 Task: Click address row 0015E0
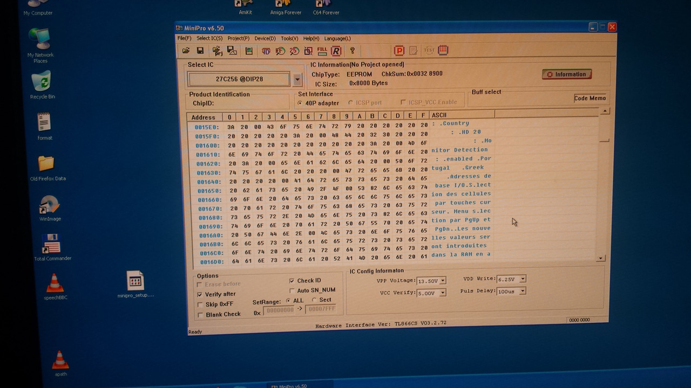click(207, 128)
